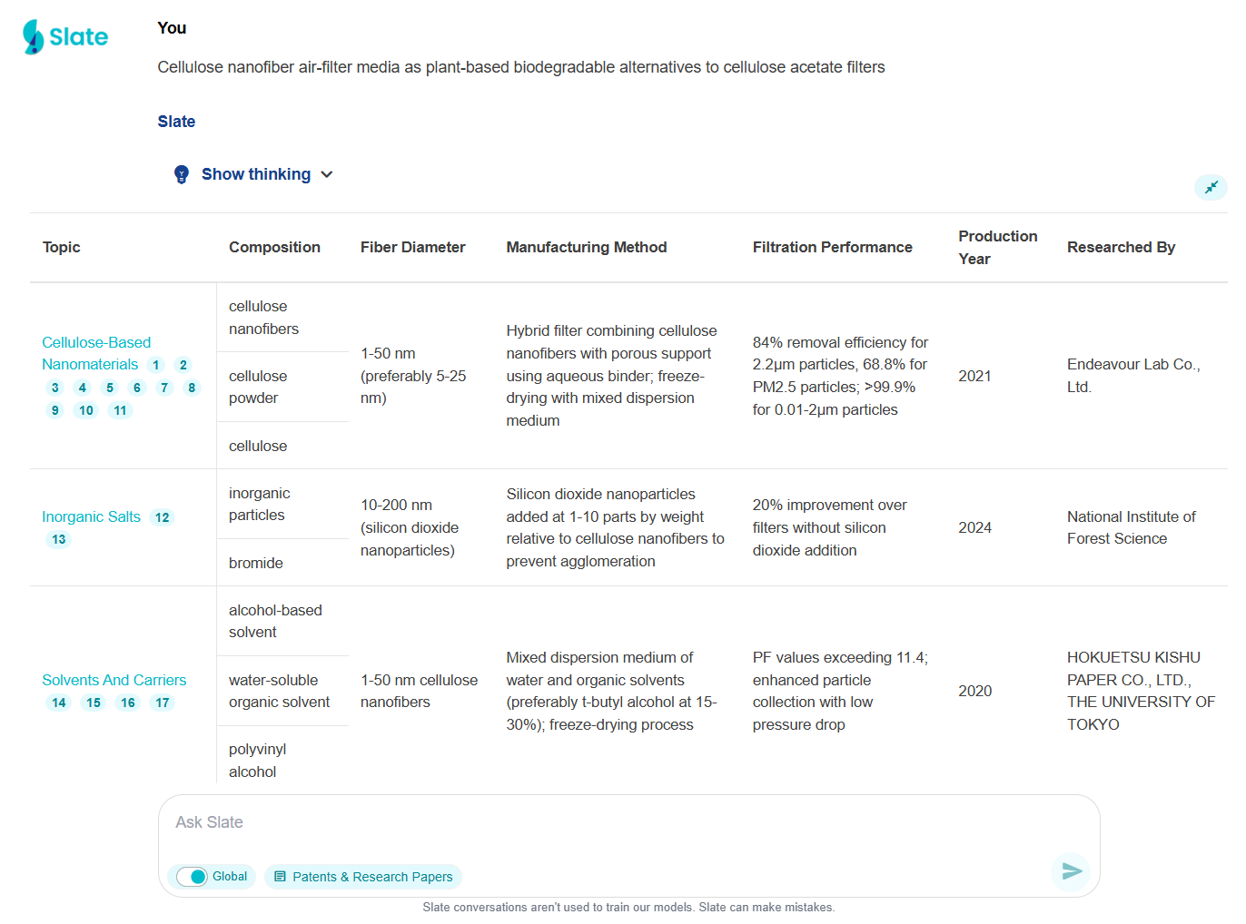This screenshot has height=924, width=1246.
Task: Click the Ask Slate input field
Action: pos(627,822)
